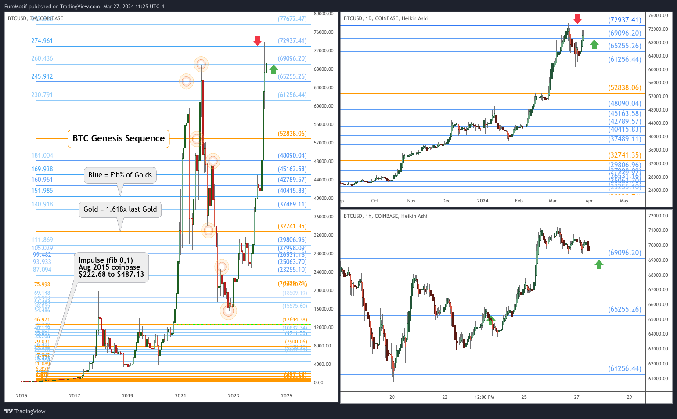The image size is (677, 419).
Task: Click the green up arrow in 3W chart
Action: [274, 69]
